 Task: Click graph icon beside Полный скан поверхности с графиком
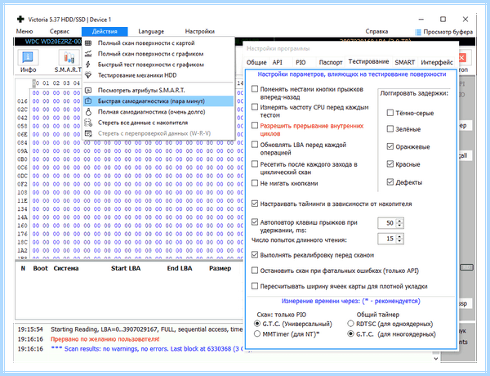[x=88, y=54]
